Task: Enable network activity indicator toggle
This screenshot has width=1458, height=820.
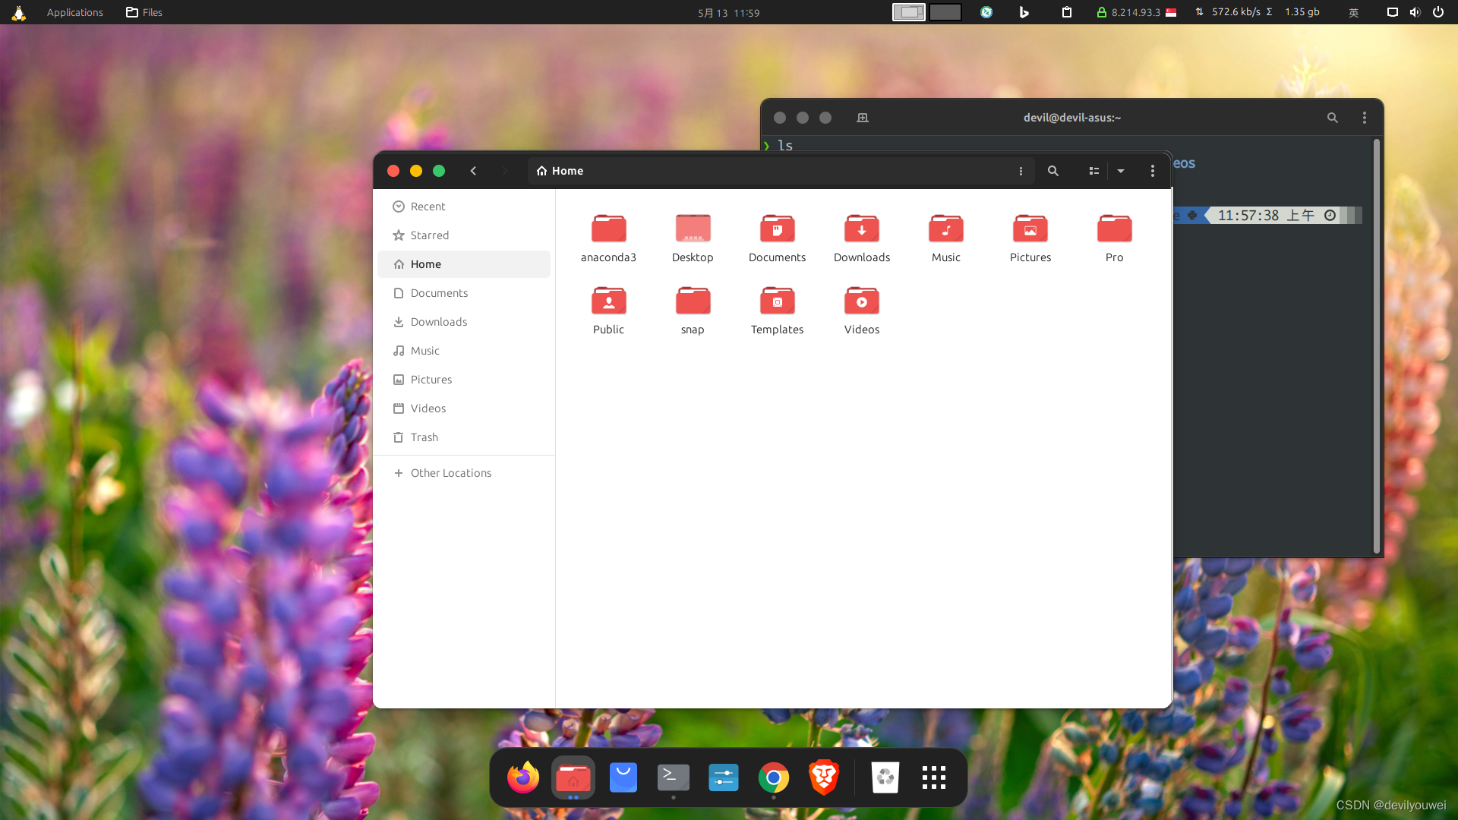Action: click(x=1198, y=12)
